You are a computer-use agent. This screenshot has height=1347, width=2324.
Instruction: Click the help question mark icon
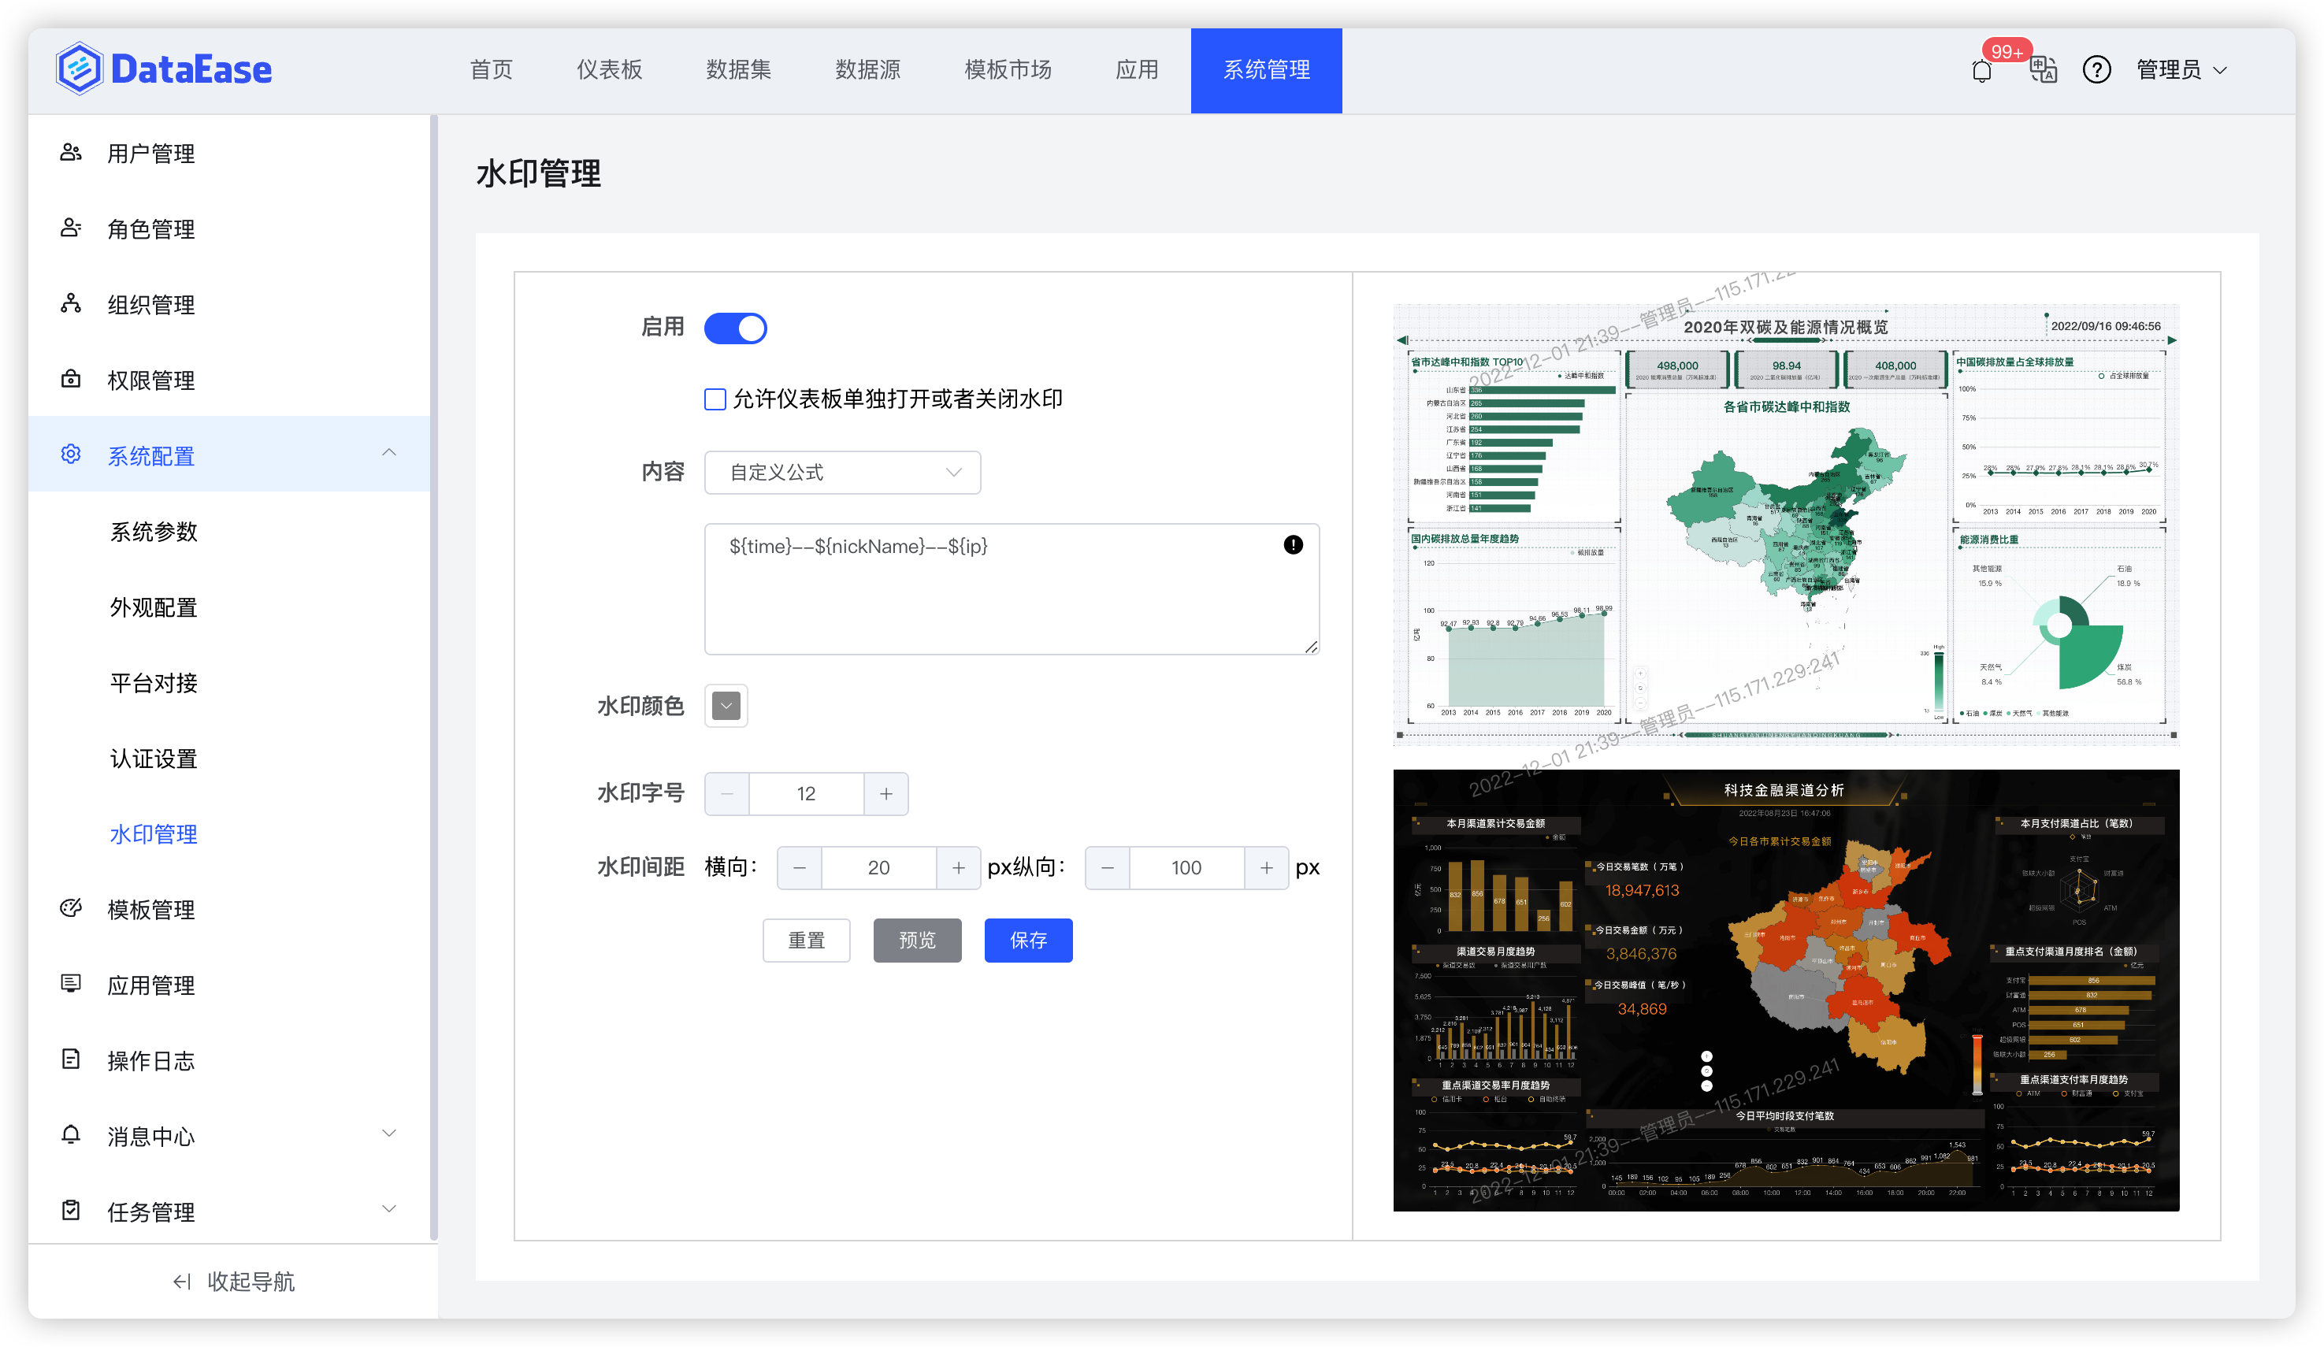2096,70
